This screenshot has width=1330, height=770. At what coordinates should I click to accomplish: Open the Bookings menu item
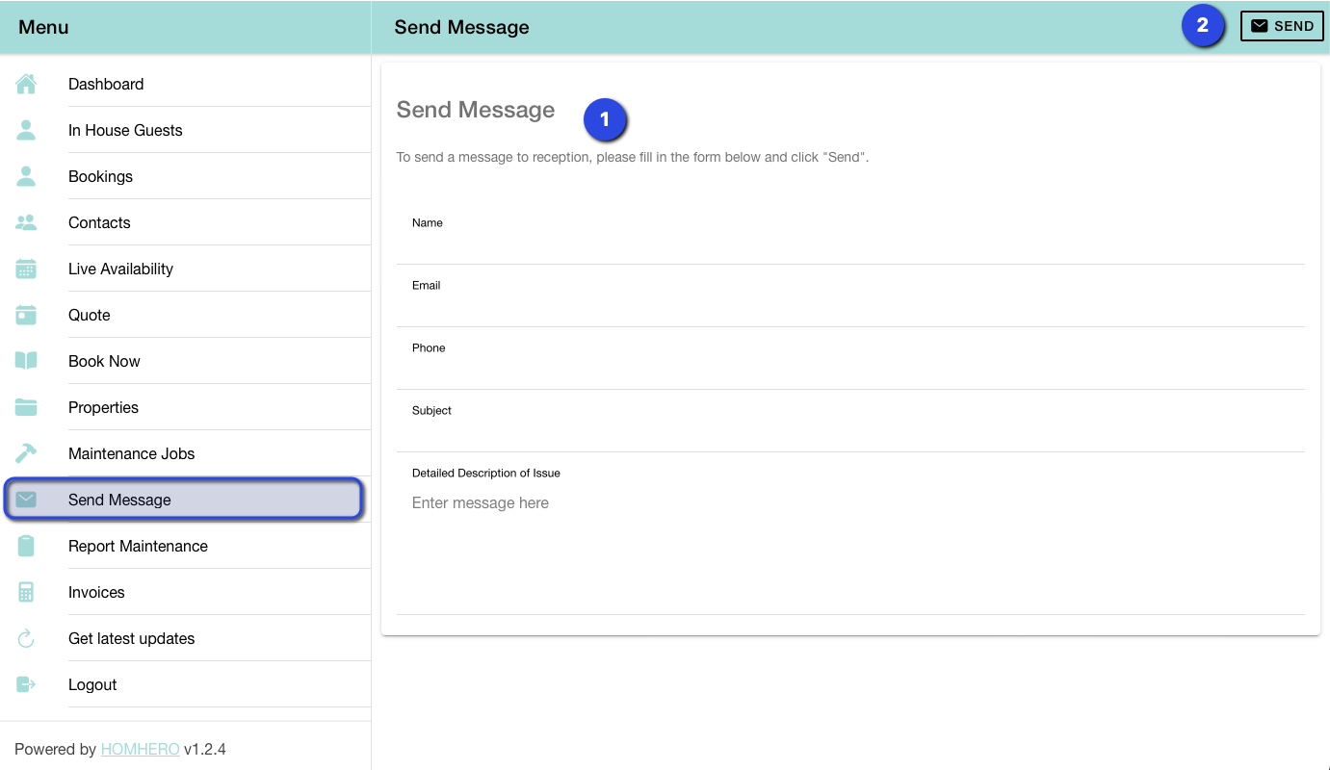click(x=100, y=176)
